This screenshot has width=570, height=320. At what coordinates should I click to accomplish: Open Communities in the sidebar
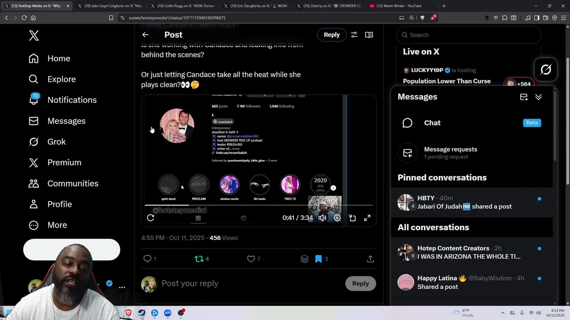pos(63,183)
